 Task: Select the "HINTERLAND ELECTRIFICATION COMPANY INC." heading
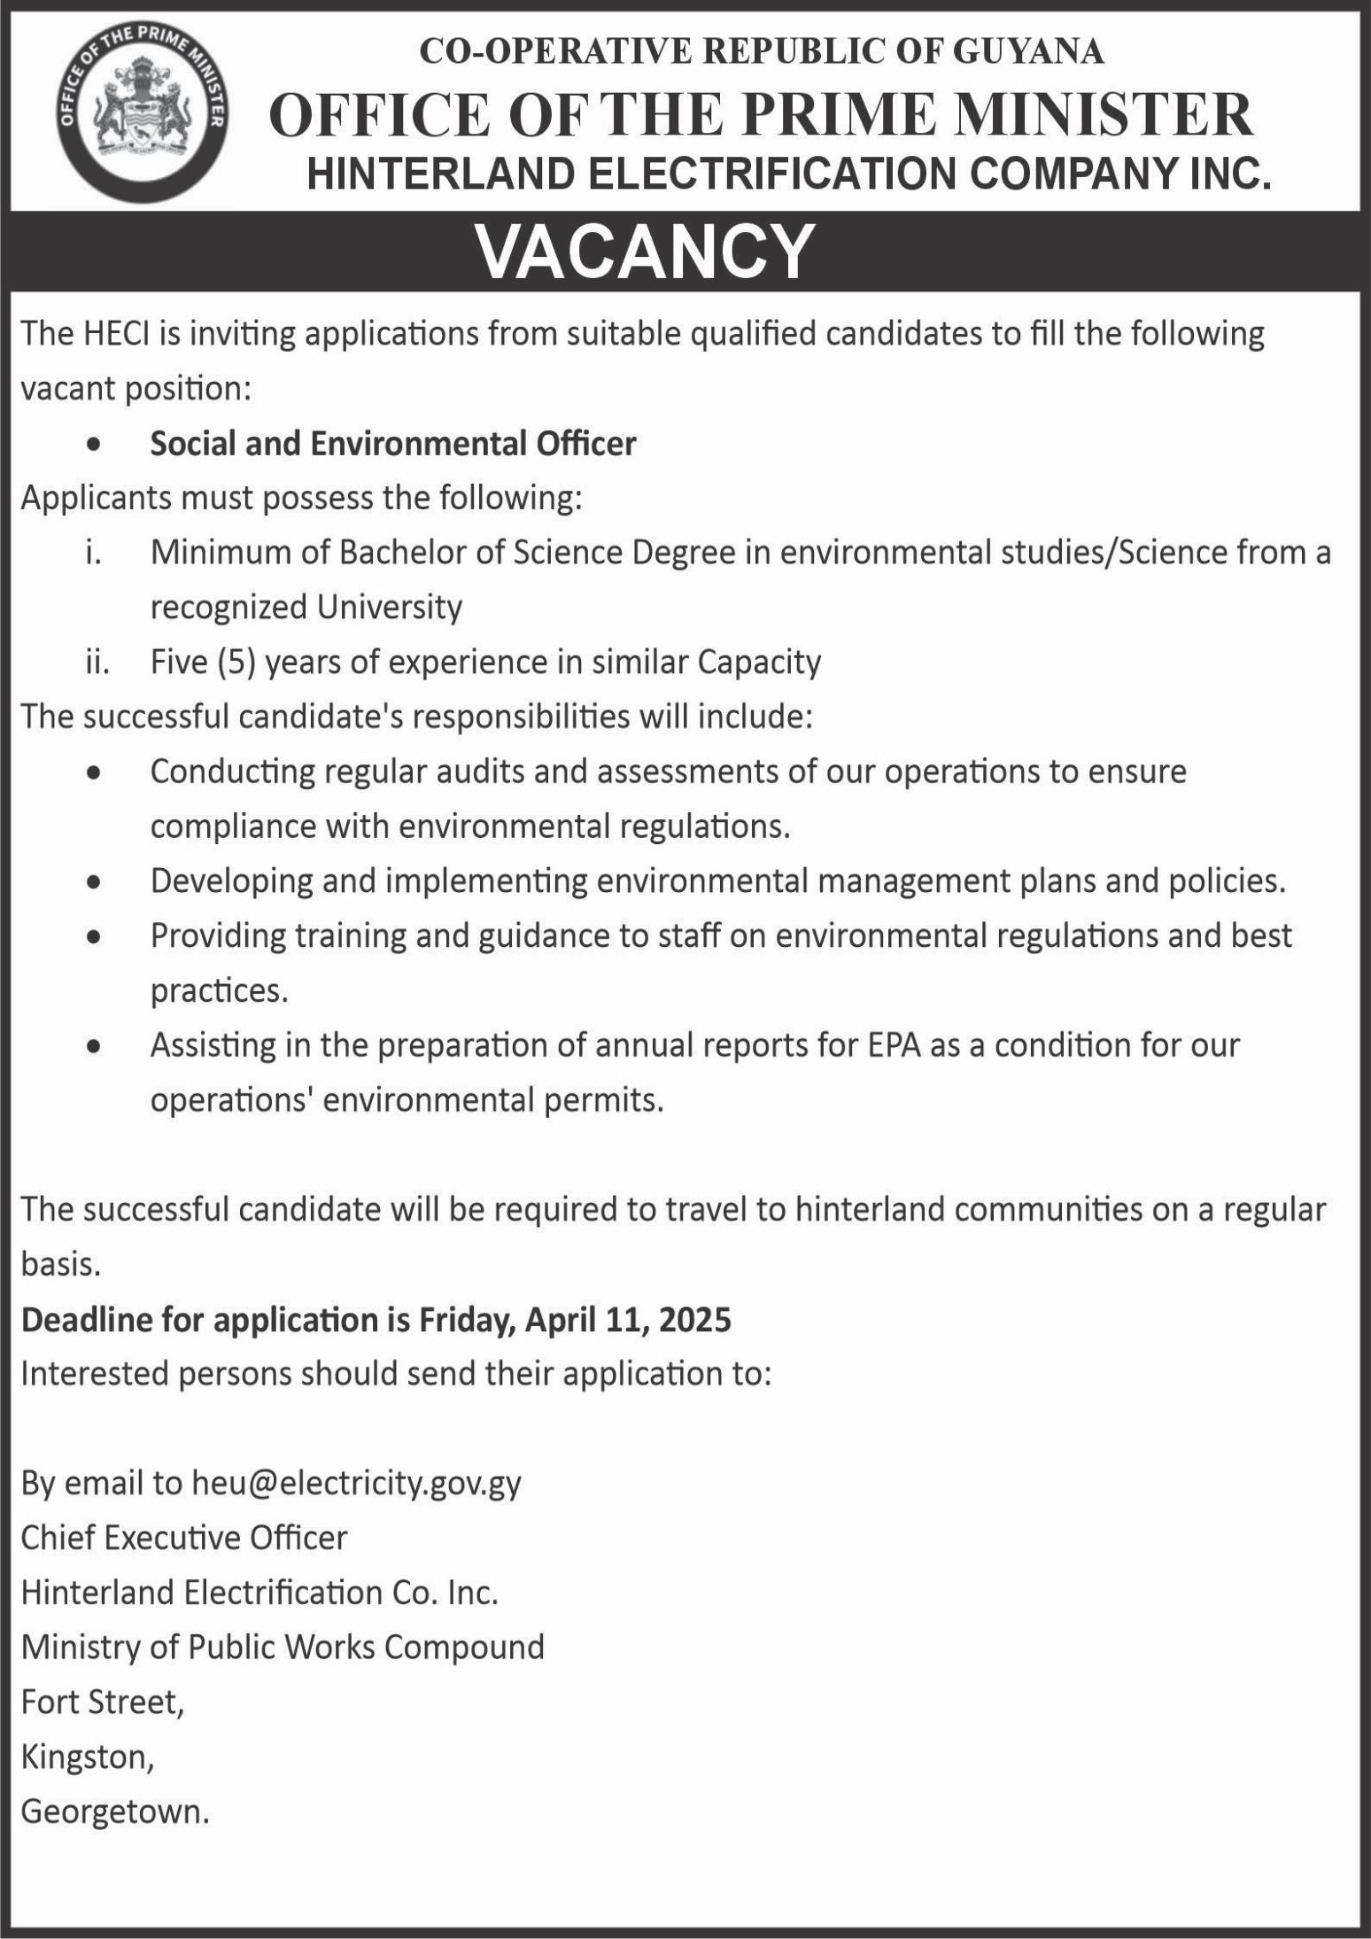[788, 174]
